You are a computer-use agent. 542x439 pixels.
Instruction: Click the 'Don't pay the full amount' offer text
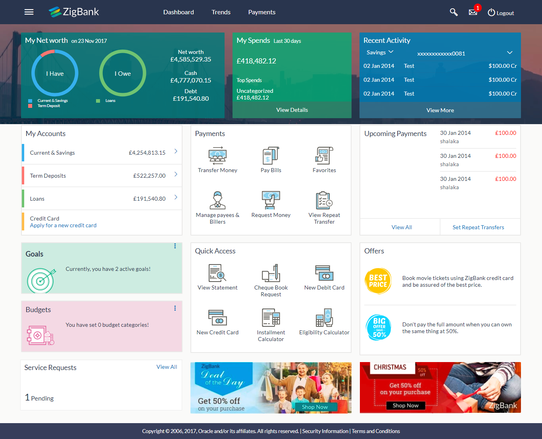coord(457,328)
